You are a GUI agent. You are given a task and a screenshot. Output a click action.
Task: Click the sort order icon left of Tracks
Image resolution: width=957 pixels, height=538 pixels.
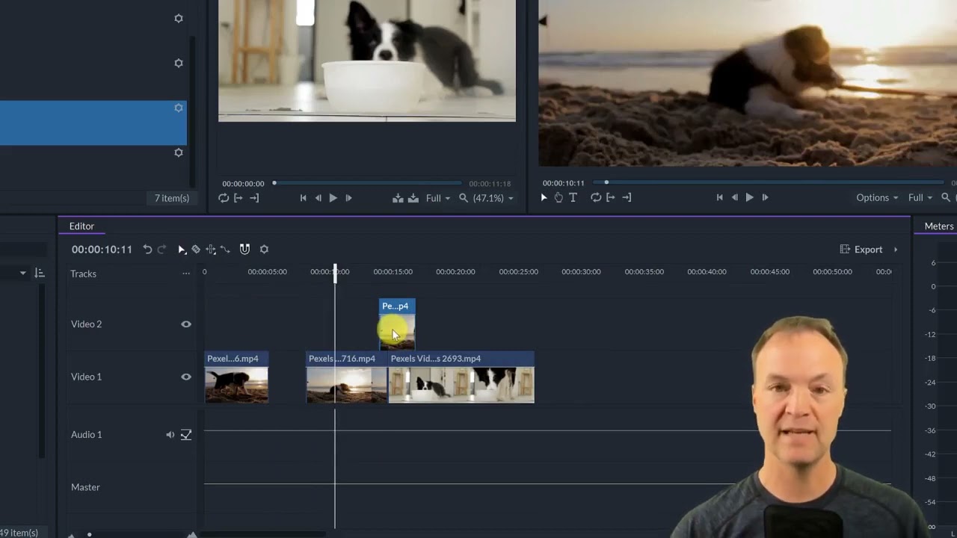tap(40, 273)
